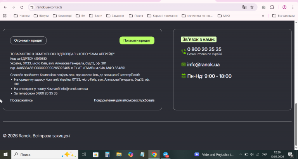
Task: Click the battery icon in system tray
Action: pos(246,154)
